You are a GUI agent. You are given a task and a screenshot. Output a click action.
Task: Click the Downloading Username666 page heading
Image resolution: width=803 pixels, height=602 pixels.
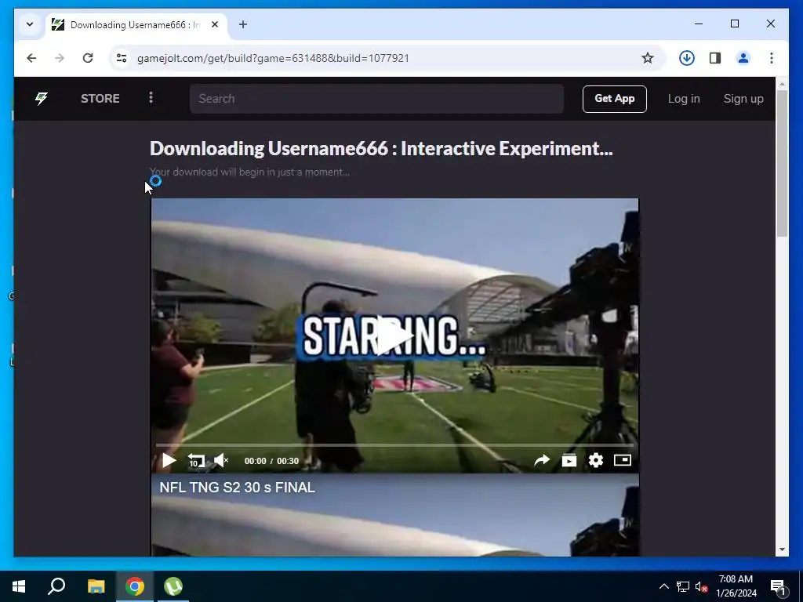(381, 148)
